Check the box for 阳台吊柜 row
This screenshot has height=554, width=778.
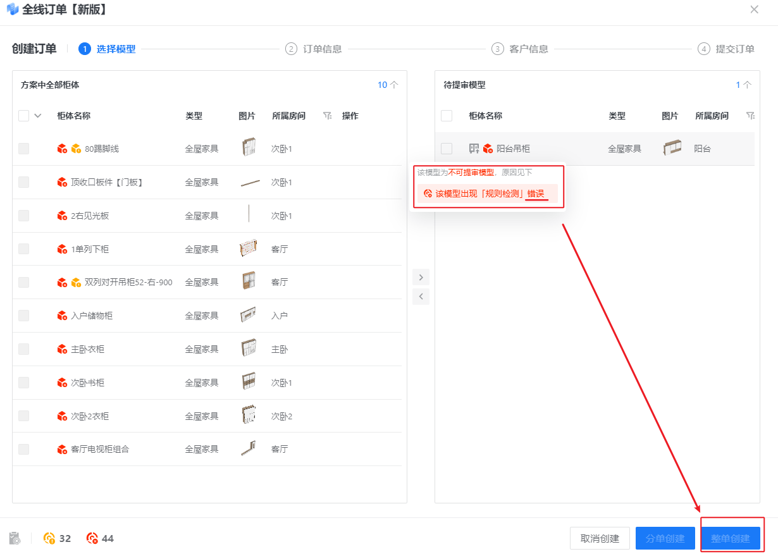click(447, 149)
